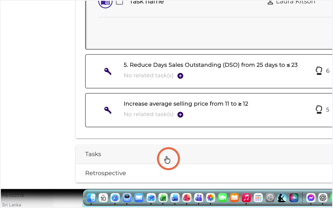The image size is (333, 208).
Task: Expand the Retrospective section
Action: (204, 173)
